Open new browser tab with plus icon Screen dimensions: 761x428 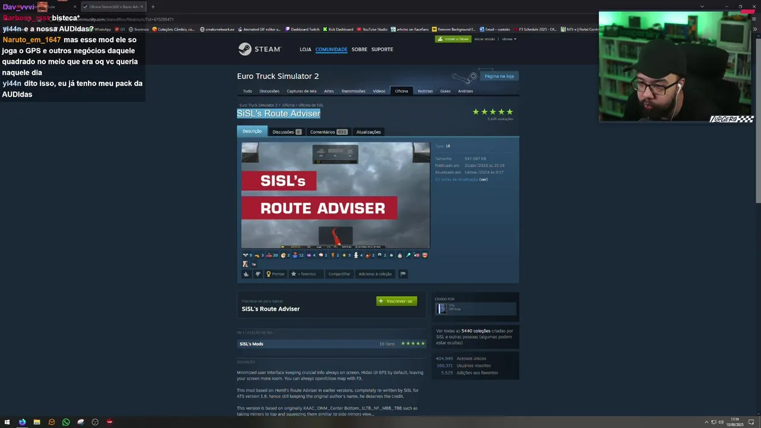[153, 7]
